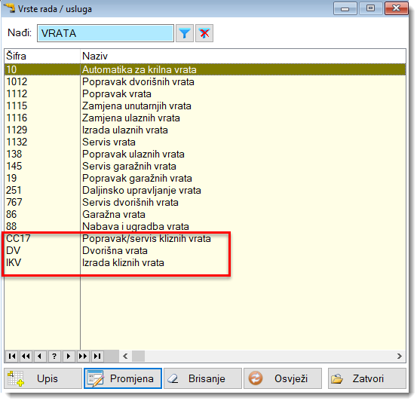Click the Promjena button
This screenshot has width=420, height=404.
(123, 378)
